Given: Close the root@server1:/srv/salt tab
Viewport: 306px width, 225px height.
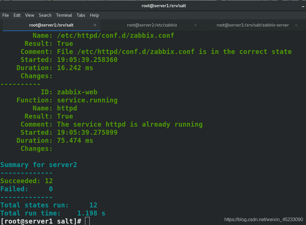Looking at the screenshot, I should [x=95, y=25].
